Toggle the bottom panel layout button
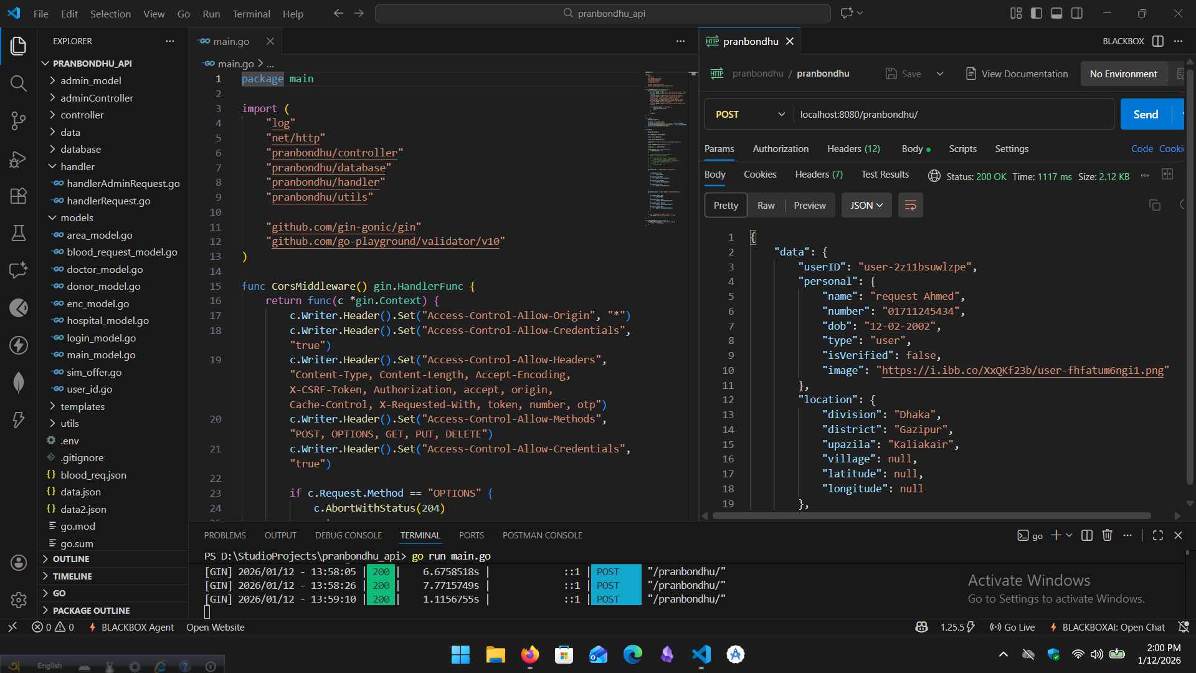 click(1056, 13)
